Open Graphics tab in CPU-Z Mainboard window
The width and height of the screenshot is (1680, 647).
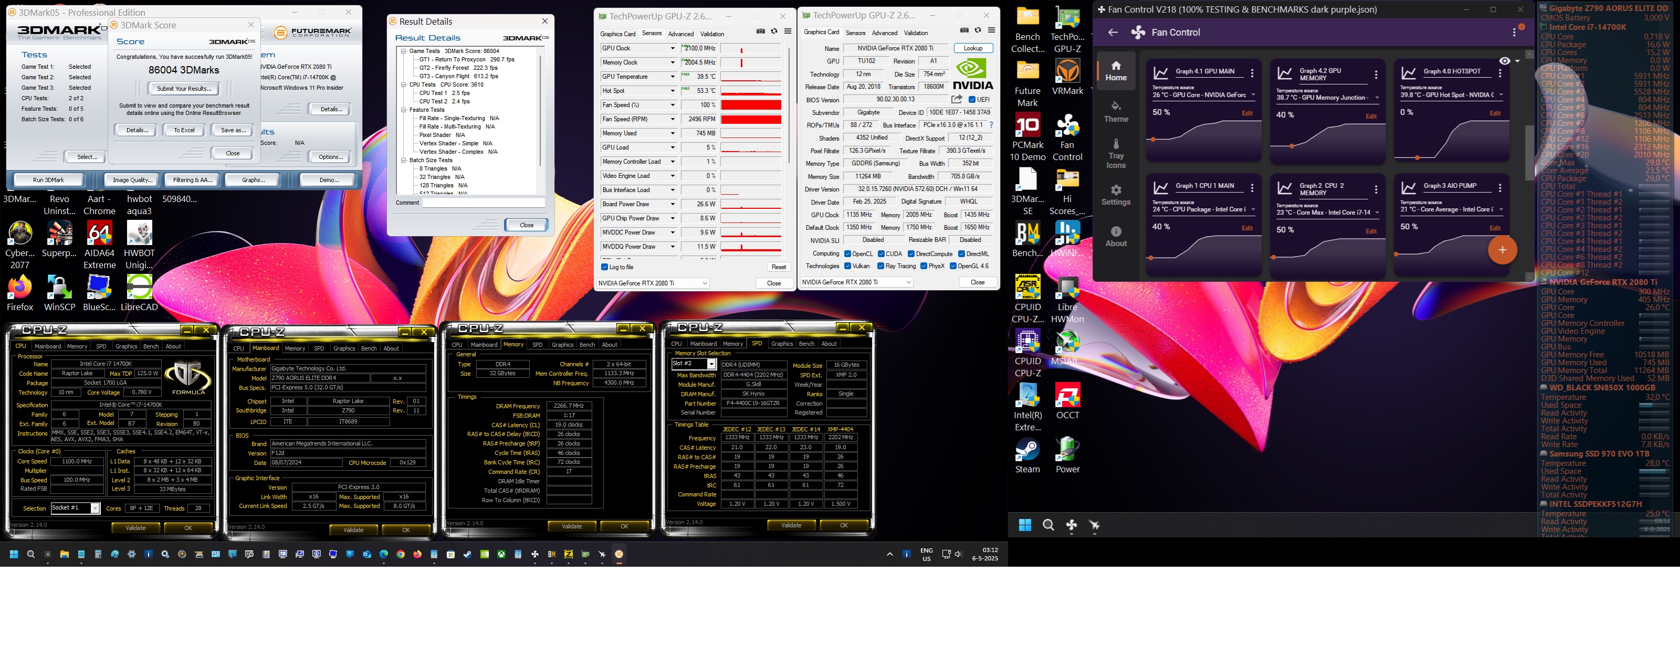pyautogui.click(x=344, y=348)
